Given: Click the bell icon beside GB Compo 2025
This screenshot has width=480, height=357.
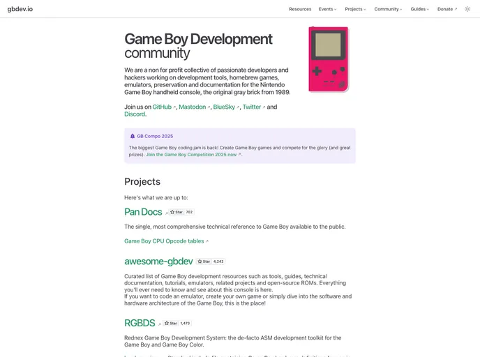Looking at the screenshot, I should point(133,136).
